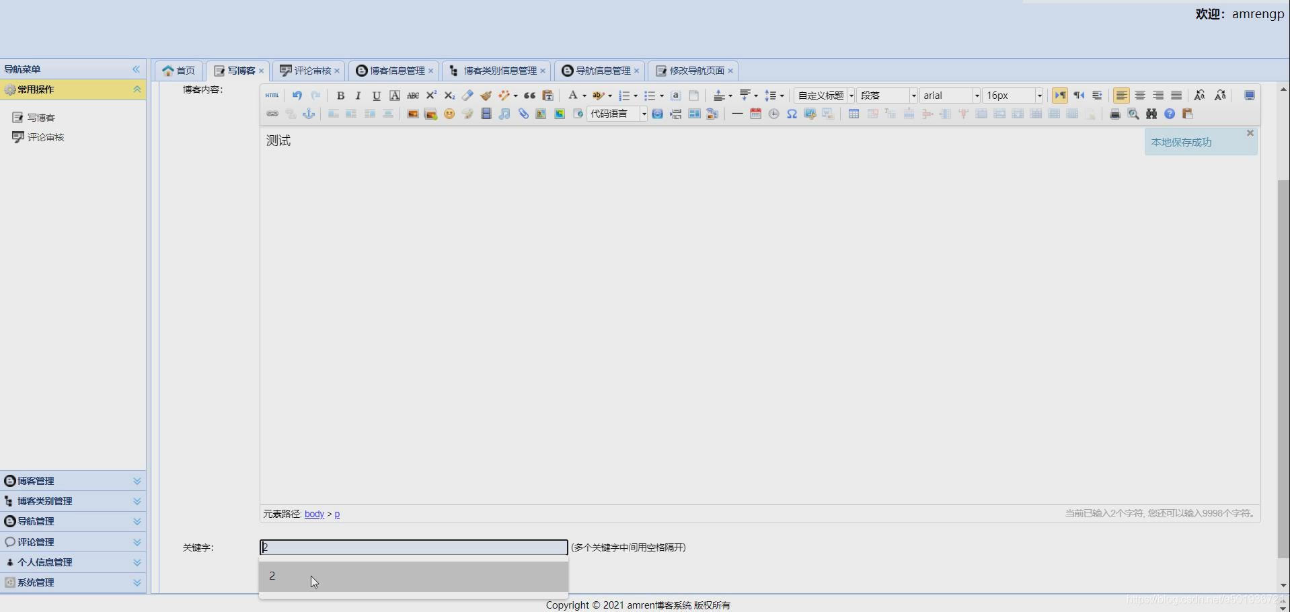
Task: Toggle center alignment button
Action: point(1140,95)
